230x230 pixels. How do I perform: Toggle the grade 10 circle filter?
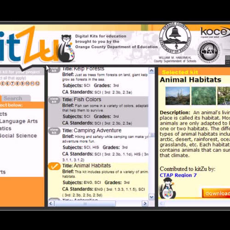click(x=28, y=84)
